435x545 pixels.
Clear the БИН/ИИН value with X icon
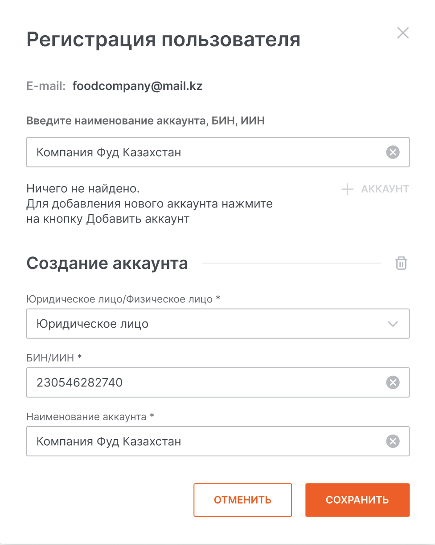(393, 382)
